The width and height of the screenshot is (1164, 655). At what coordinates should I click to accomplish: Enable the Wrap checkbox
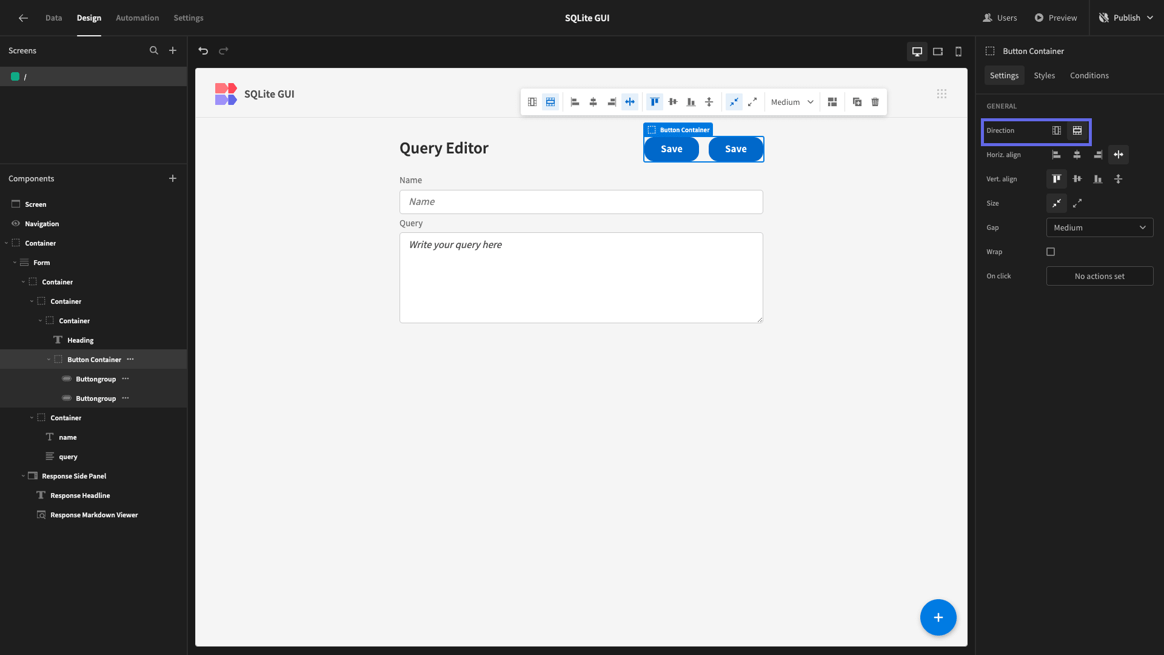pos(1051,252)
